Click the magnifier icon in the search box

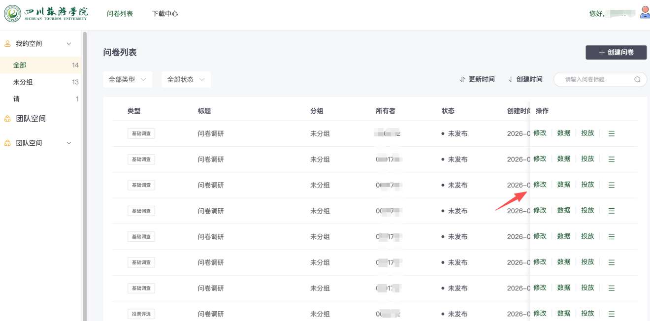[x=637, y=79]
